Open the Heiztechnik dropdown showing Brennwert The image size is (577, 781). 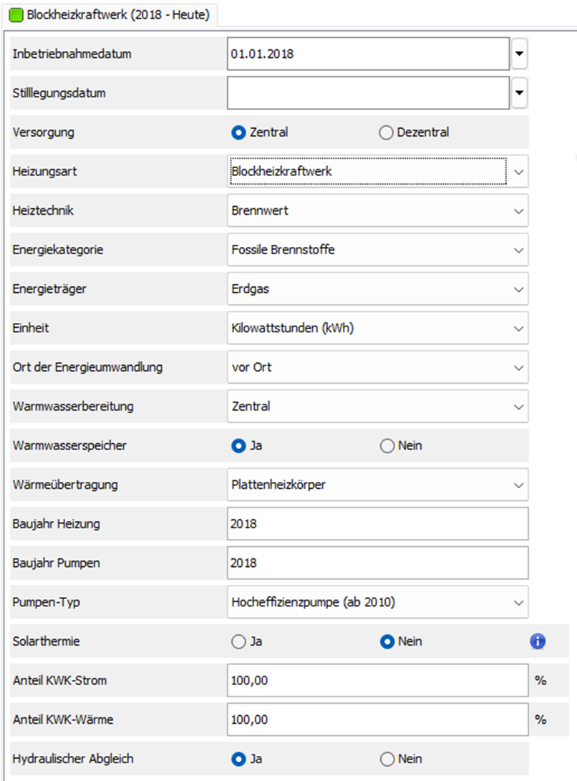point(519,211)
